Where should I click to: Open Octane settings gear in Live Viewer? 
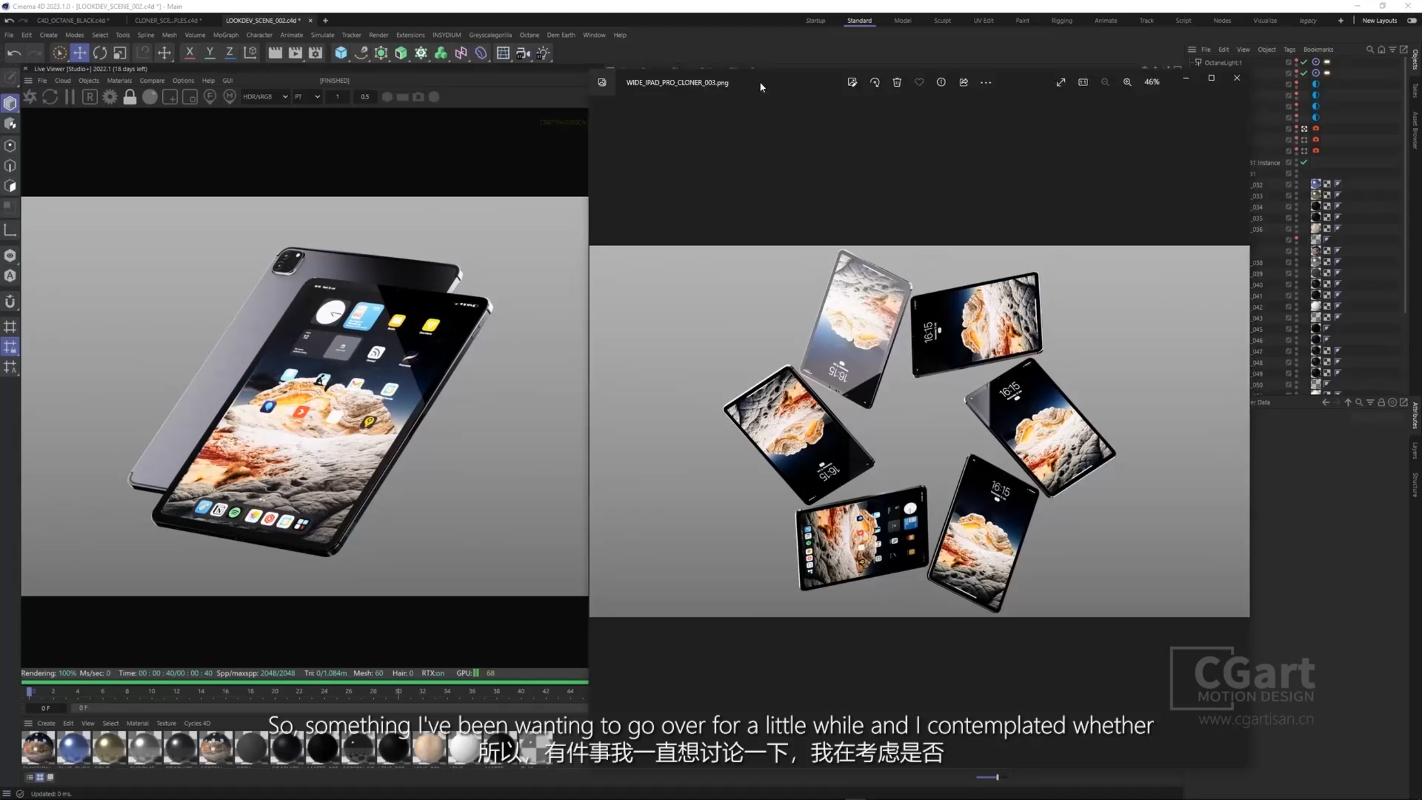(x=110, y=97)
